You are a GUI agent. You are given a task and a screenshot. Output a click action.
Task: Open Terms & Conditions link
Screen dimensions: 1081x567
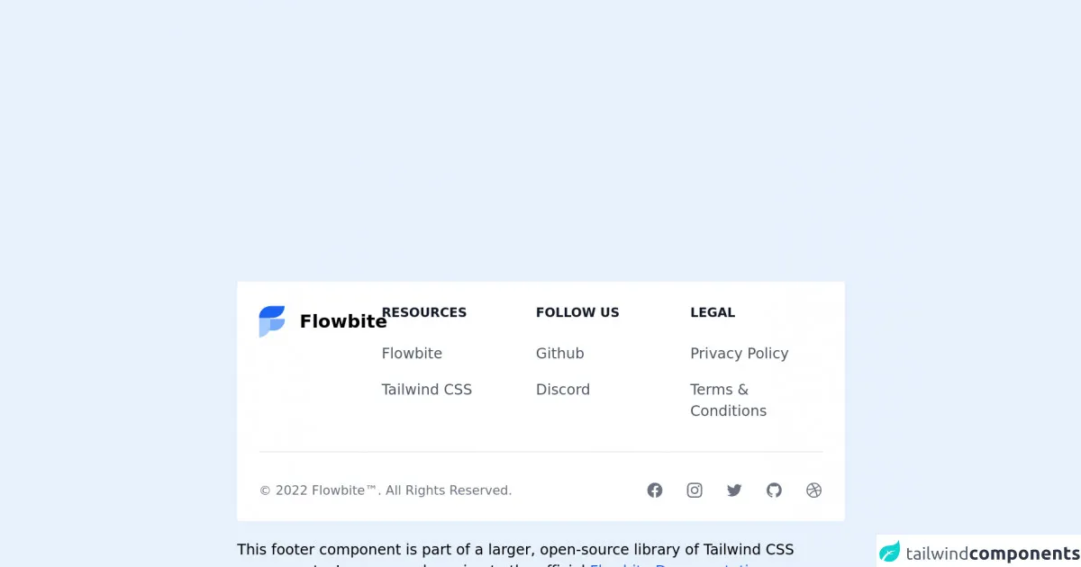(728, 400)
